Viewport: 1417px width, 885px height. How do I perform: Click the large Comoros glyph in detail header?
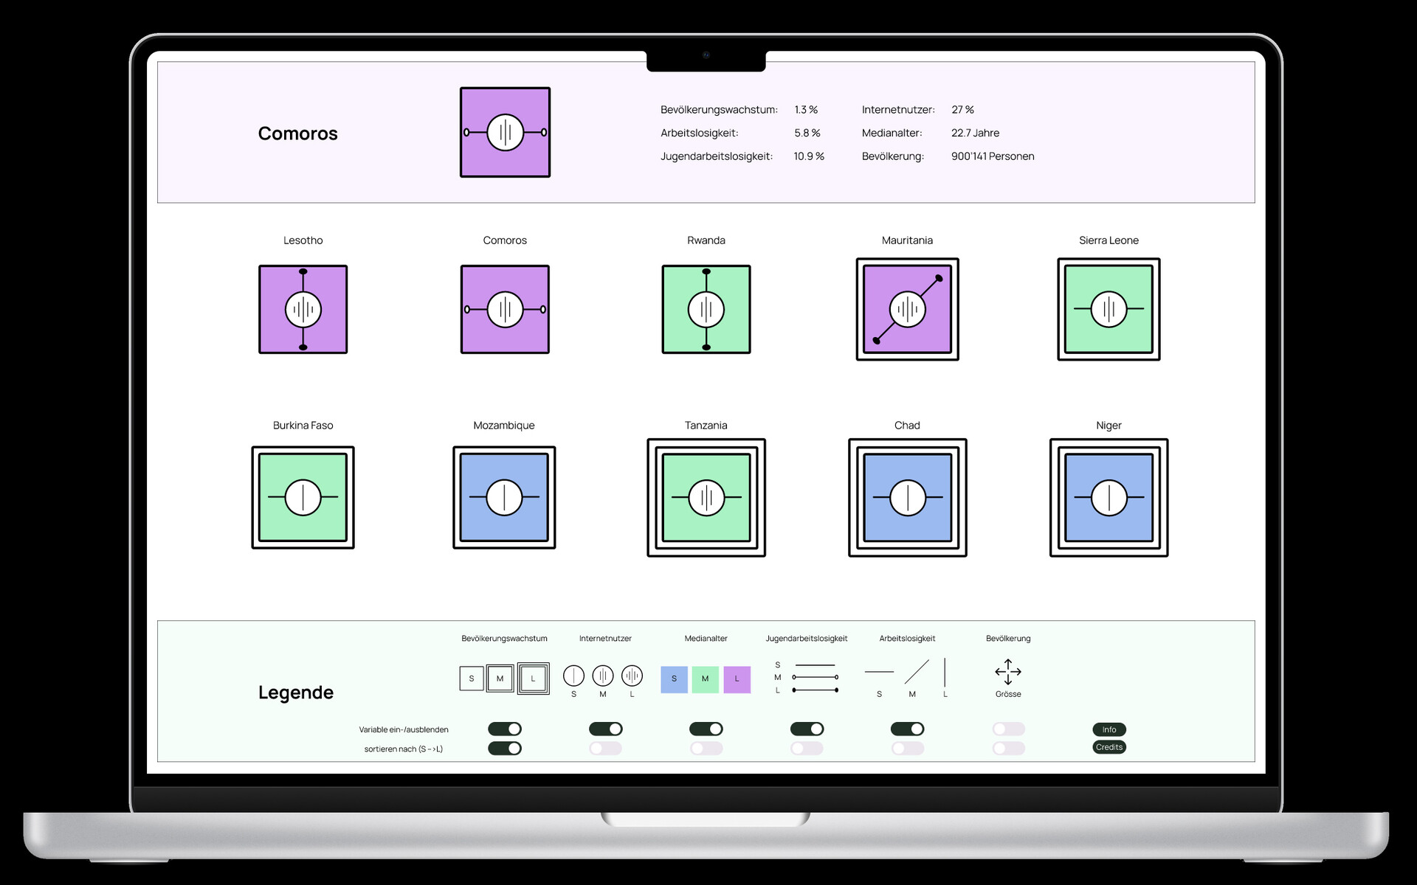tap(505, 132)
